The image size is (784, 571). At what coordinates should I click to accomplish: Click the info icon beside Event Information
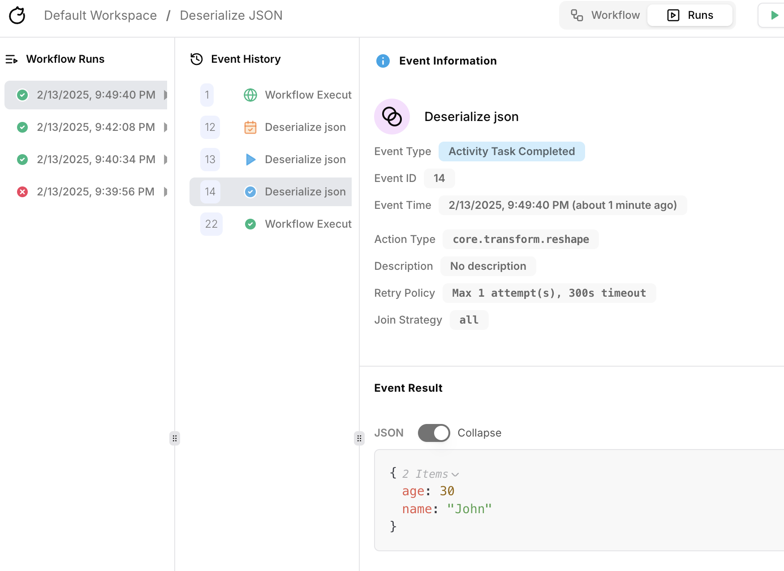click(383, 61)
